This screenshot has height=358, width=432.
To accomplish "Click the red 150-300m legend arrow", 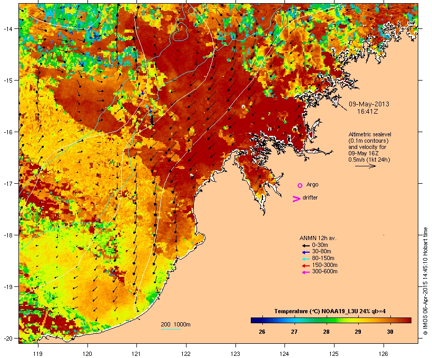I will point(306,266).
